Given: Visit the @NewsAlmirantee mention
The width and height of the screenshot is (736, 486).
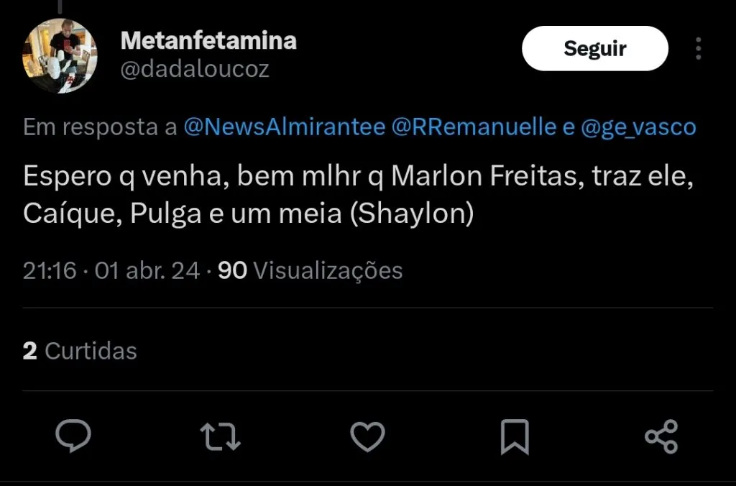Looking at the screenshot, I should point(285,128).
